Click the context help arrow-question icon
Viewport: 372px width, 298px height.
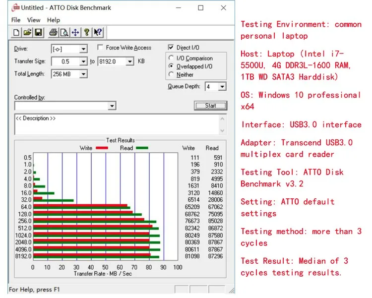pyautogui.click(x=98, y=32)
